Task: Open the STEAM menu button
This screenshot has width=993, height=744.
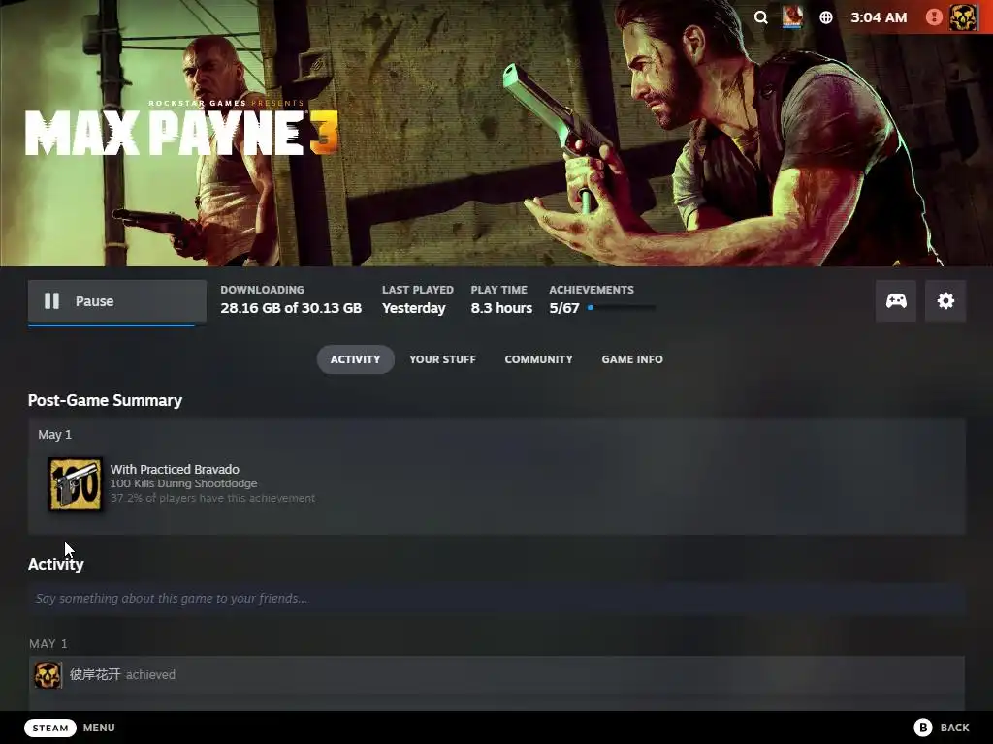Action: coord(50,728)
